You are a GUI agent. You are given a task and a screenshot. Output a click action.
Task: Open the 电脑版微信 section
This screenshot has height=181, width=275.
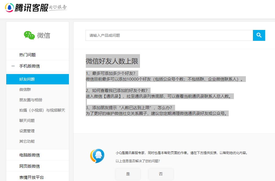[38, 155]
